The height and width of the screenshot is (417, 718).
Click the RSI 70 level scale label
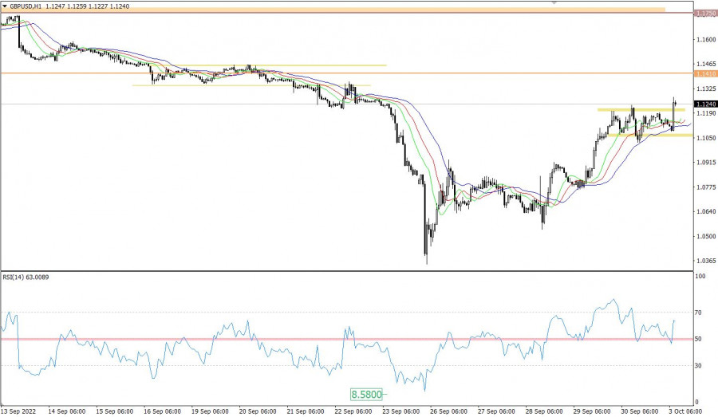[700, 313]
